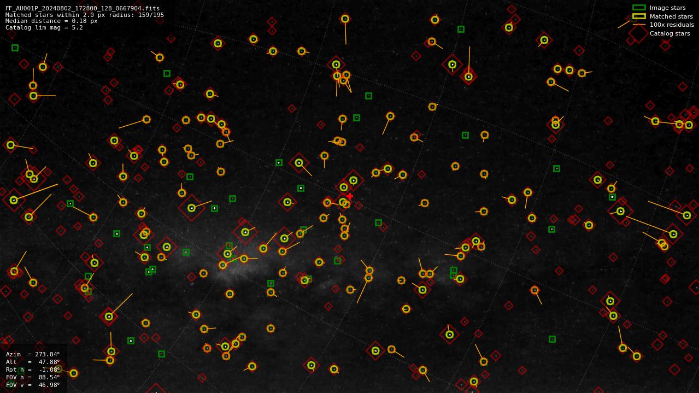
Task: Select the 'Matched stars' legend label
Action: [x=671, y=16]
